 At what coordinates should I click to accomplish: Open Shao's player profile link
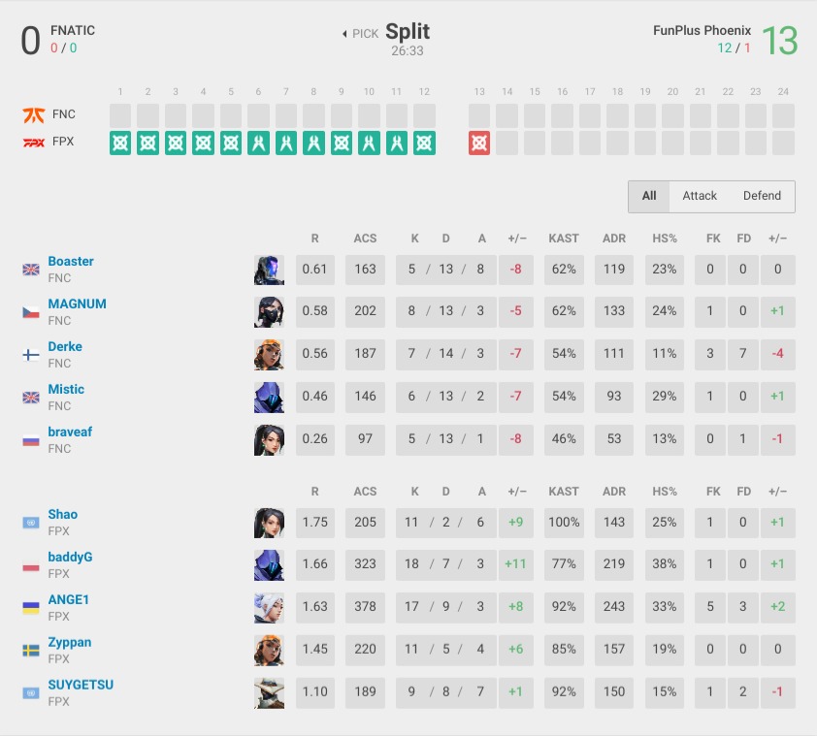62,514
